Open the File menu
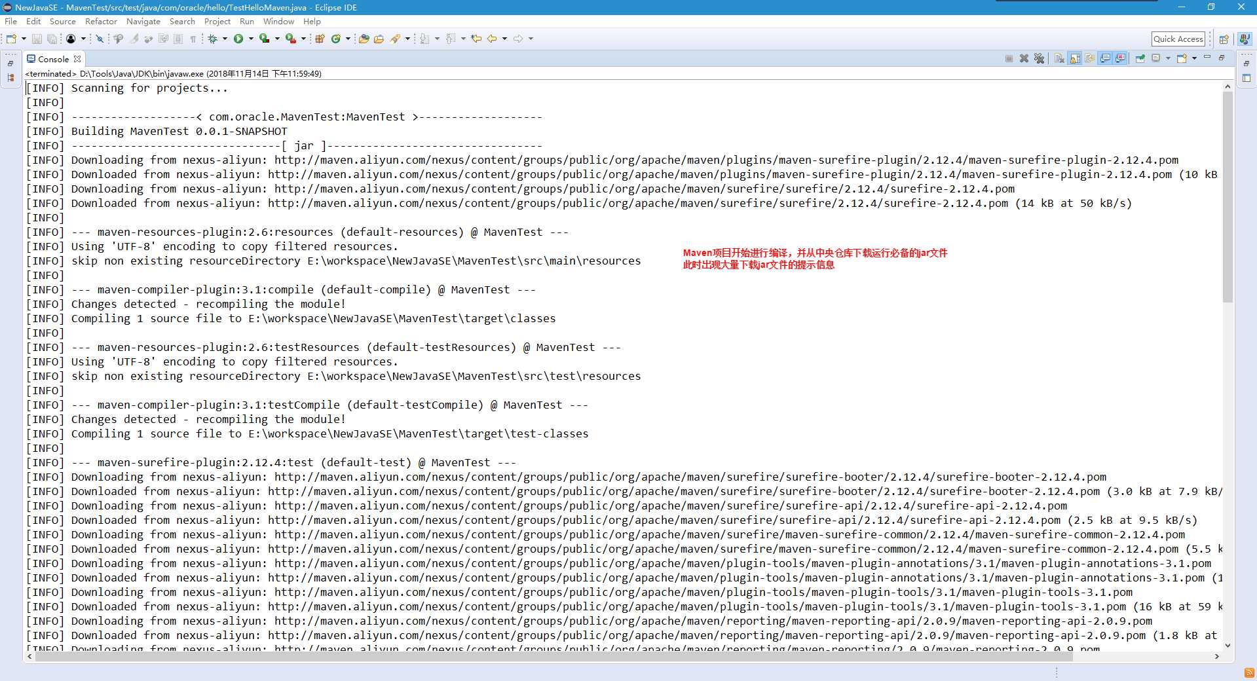 pos(11,22)
